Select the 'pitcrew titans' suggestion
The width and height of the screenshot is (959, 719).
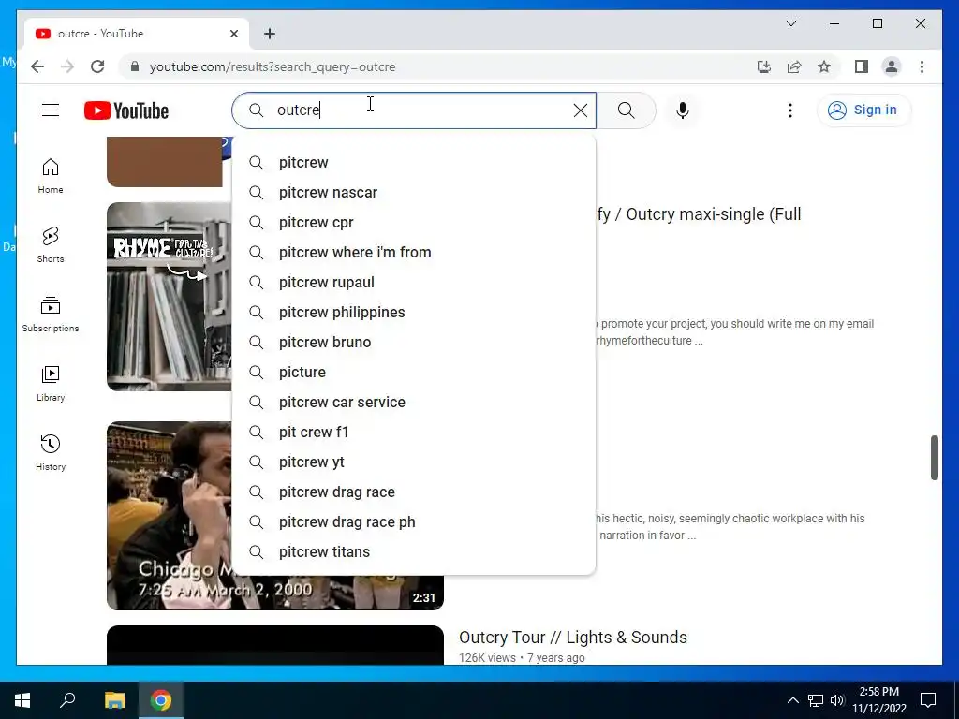(413, 552)
